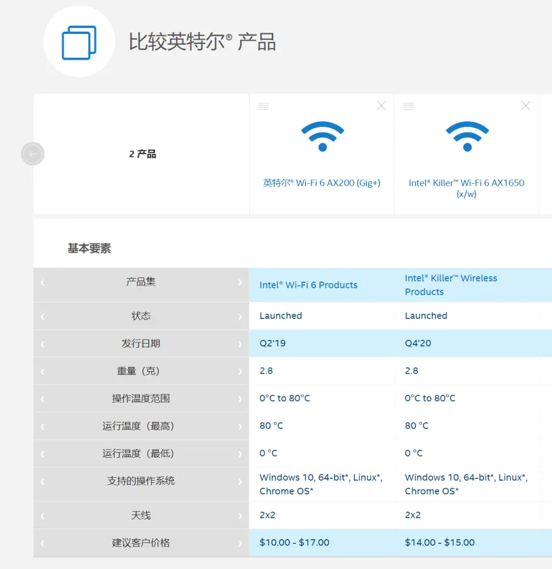Screen dimensions: 552x569
Task: Click the Killer AX1650 Launched status value
Action: 426,316
